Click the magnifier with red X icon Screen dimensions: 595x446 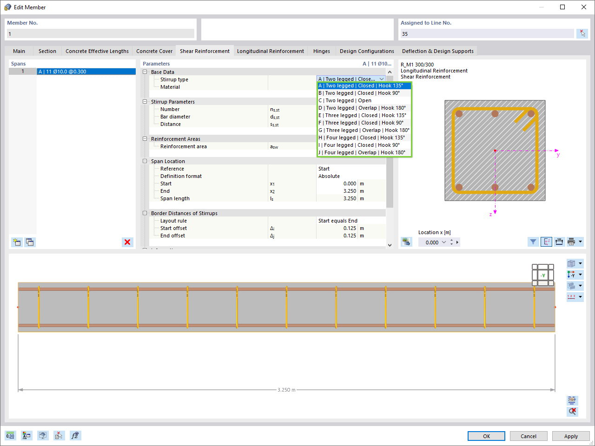pos(572,412)
